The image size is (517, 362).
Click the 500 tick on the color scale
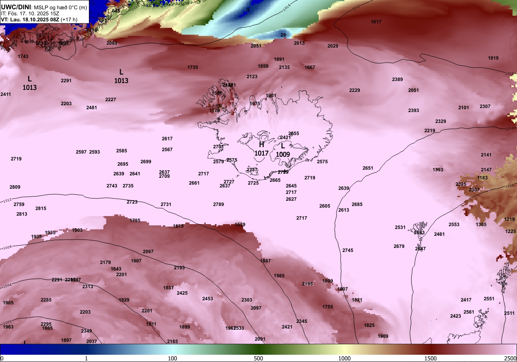pos(258,358)
